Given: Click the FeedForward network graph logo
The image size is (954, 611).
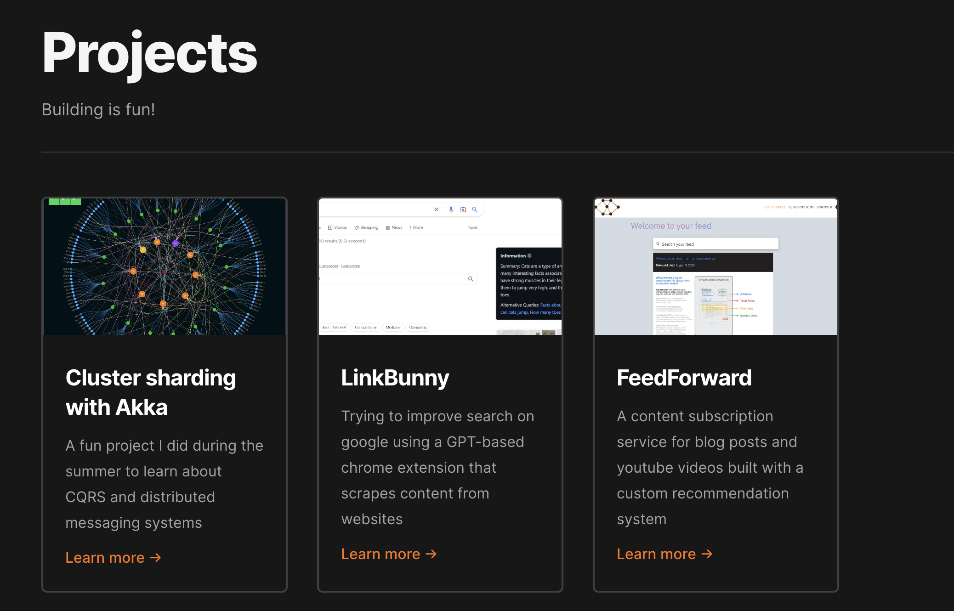Looking at the screenshot, I should coord(607,207).
